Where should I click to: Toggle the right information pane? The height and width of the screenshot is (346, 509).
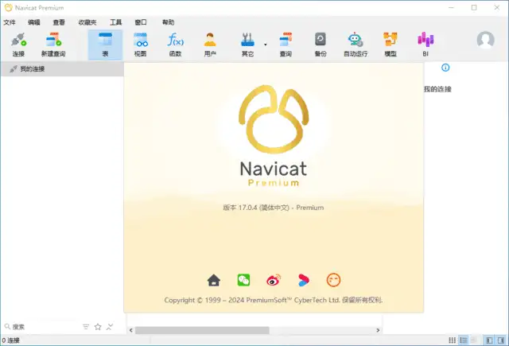(x=501, y=340)
